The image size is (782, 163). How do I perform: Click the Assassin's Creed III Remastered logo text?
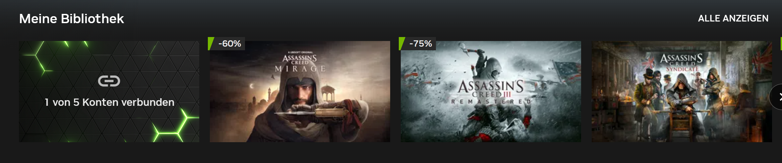point(491,92)
